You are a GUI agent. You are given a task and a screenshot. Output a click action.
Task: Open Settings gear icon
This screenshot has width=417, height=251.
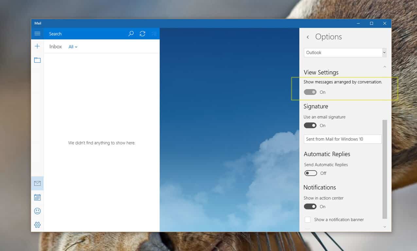pos(37,225)
